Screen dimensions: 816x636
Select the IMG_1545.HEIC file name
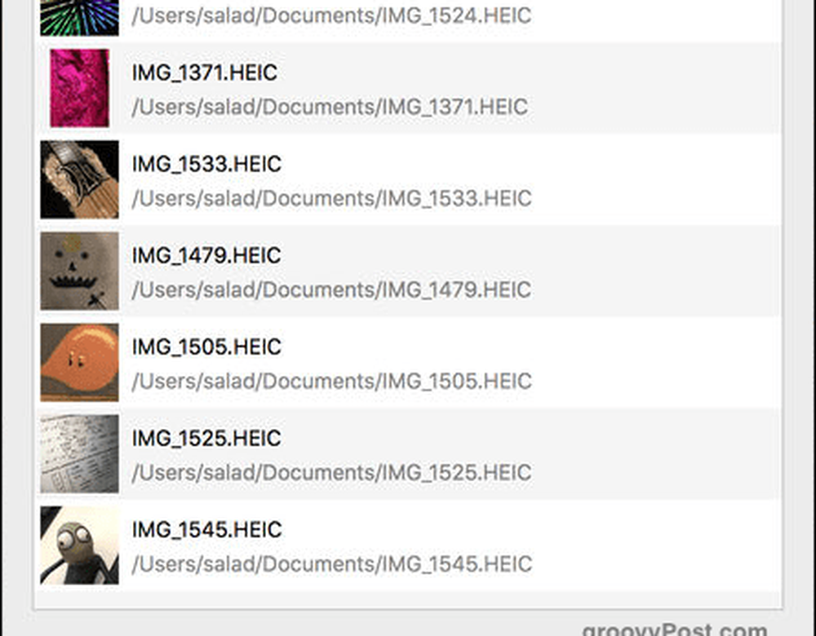(x=206, y=530)
